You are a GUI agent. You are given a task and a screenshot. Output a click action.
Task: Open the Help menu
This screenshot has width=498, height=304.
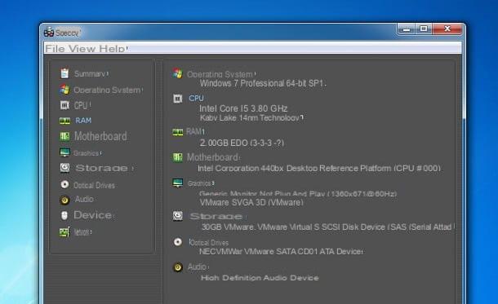pos(112,49)
